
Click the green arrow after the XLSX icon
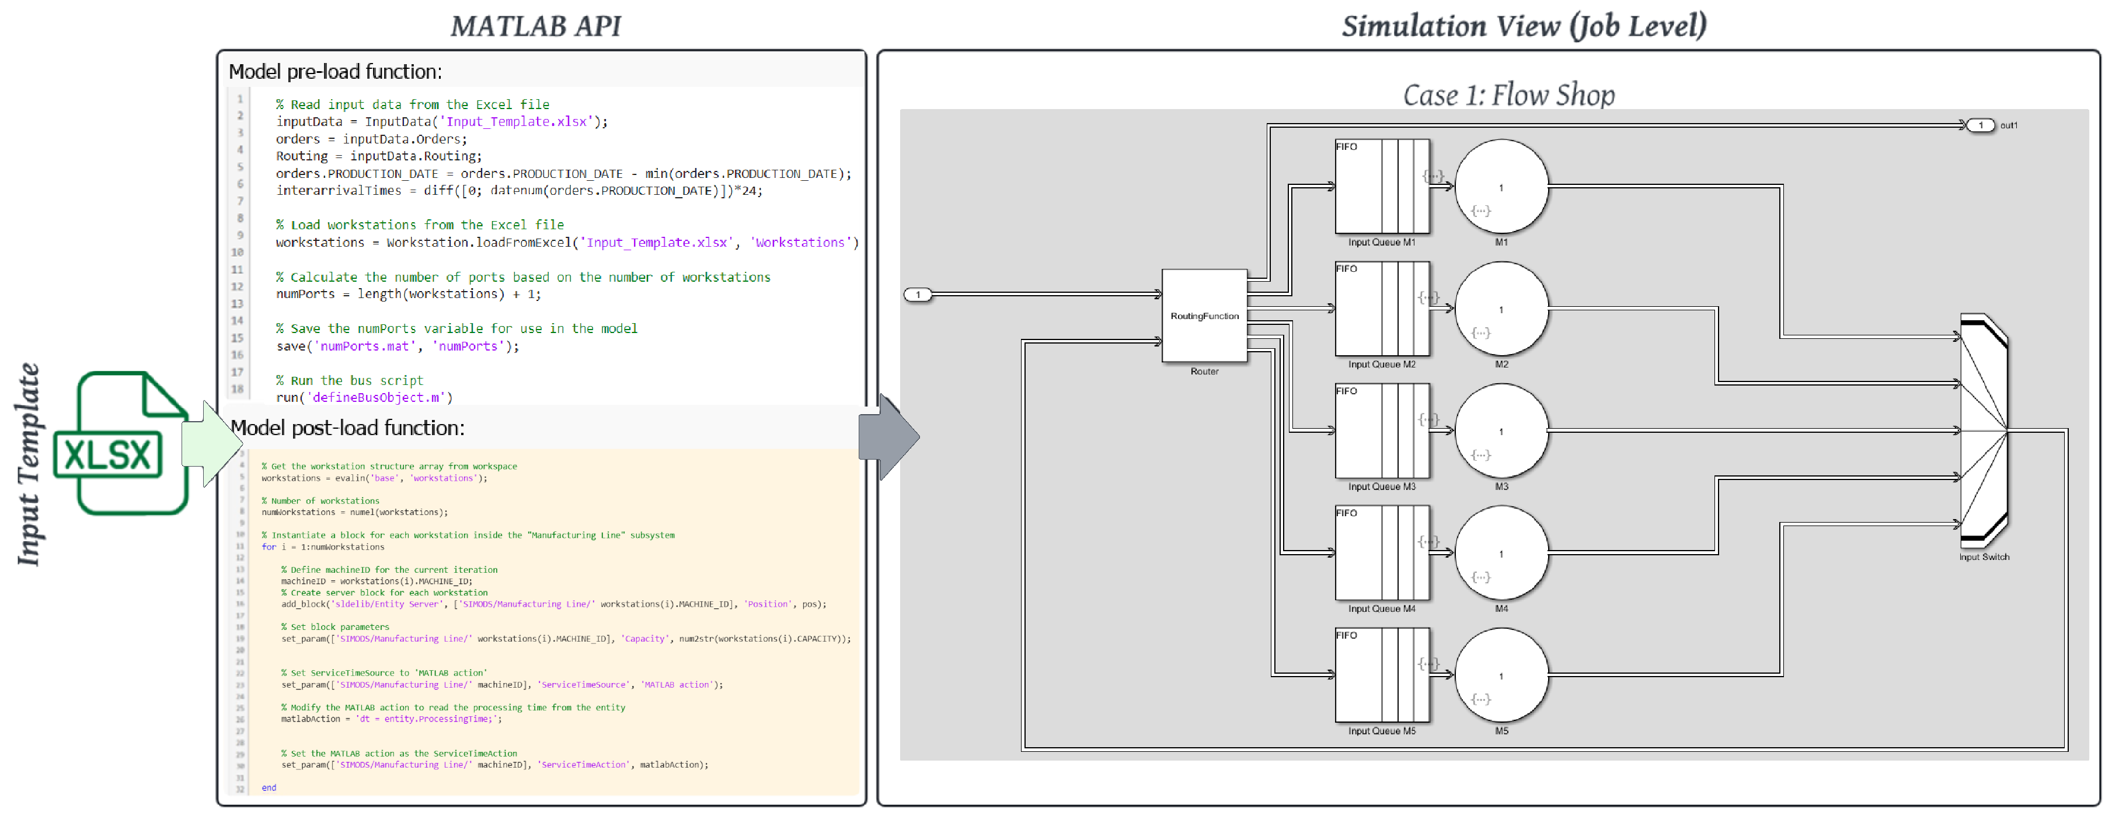click(x=211, y=444)
